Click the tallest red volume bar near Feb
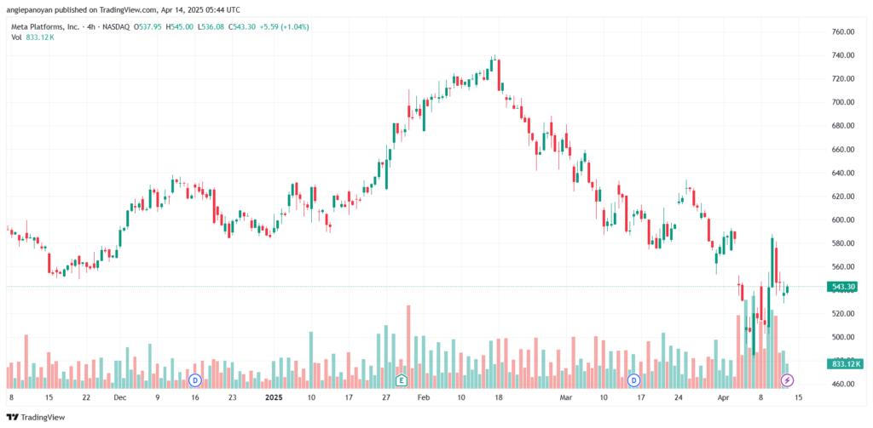 click(408, 346)
